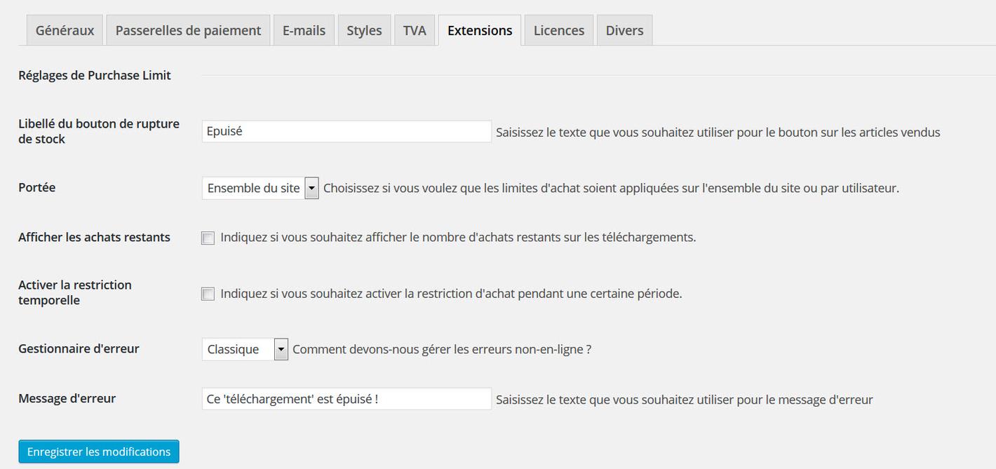Switch to the Généraux tab
The width and height of the screenshot is (996, 469).
click(65, 30)
